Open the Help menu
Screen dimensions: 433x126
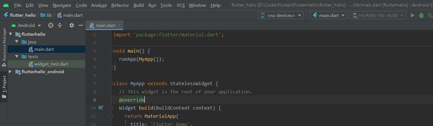click(216, 5)
